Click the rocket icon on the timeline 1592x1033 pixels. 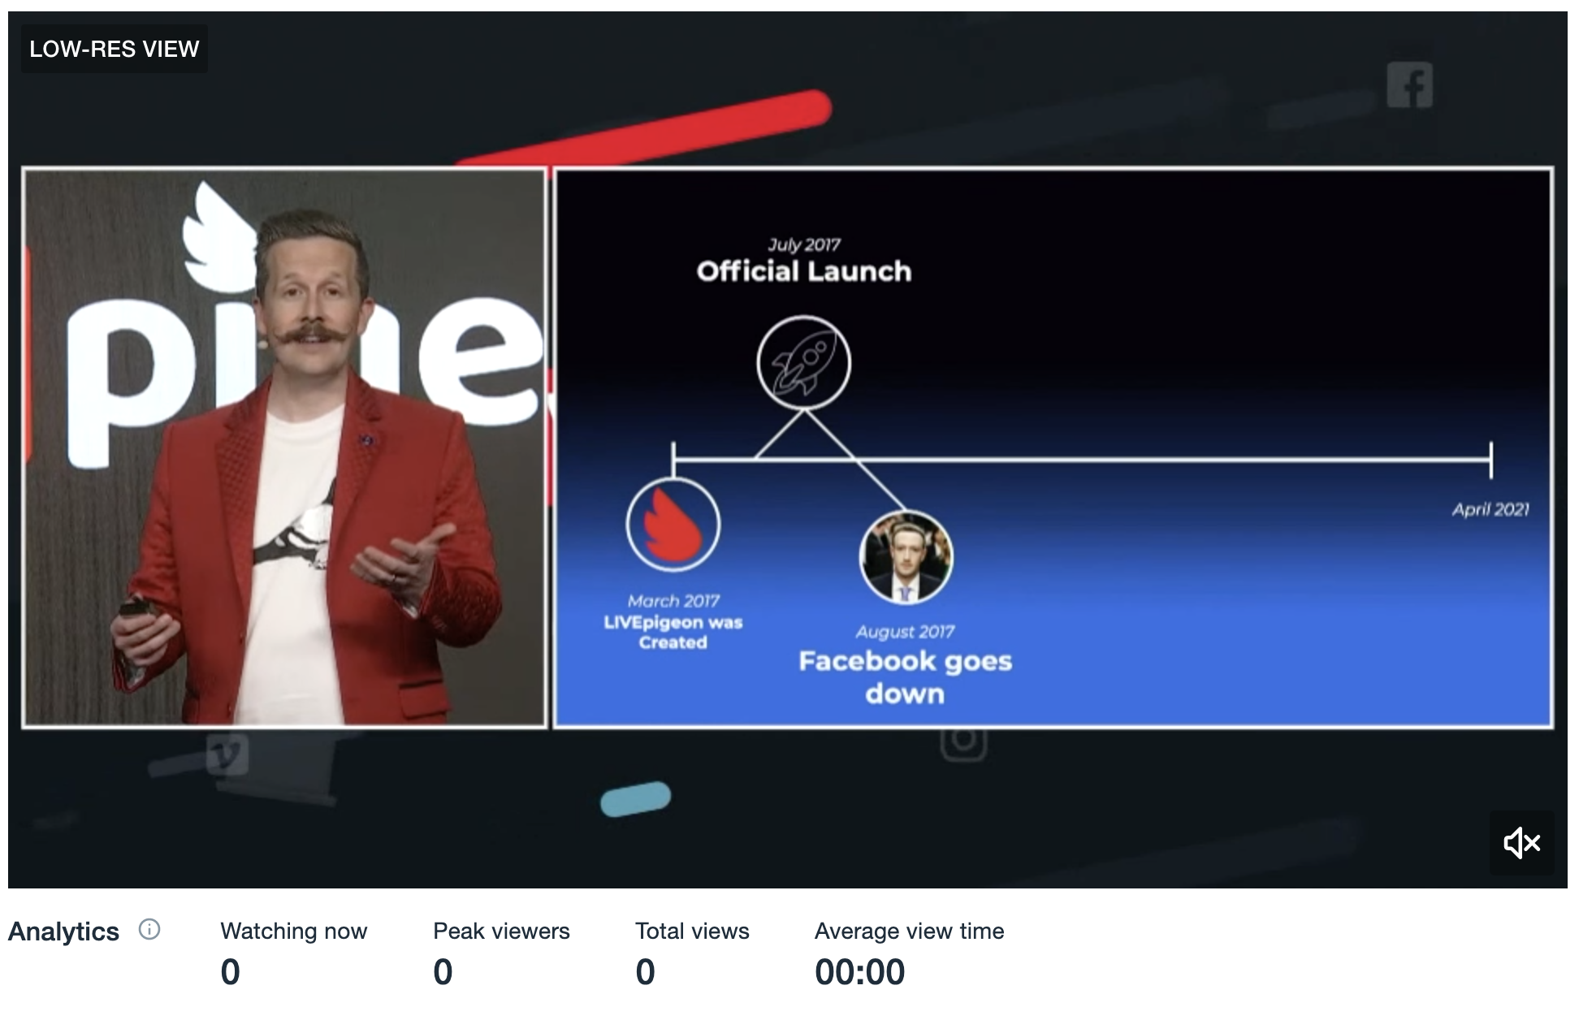(803, 363)
